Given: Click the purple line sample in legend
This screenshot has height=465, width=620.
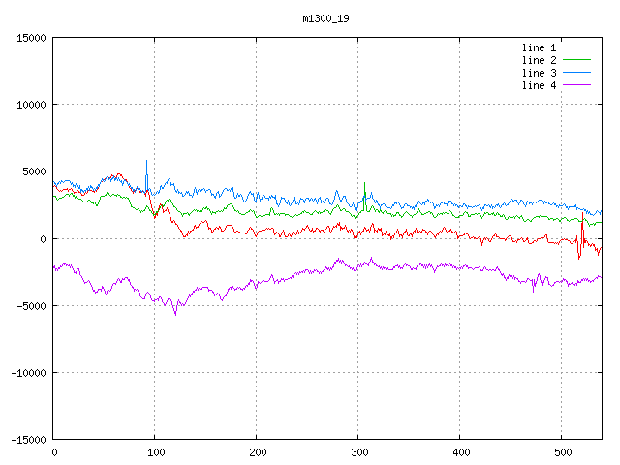Looking at the screenshot, I should point(576,85).
